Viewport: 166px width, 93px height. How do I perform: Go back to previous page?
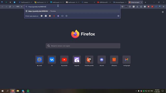2,7
